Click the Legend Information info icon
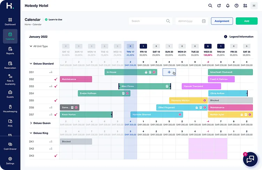This screenshot has height=170, width=262. 225,36
